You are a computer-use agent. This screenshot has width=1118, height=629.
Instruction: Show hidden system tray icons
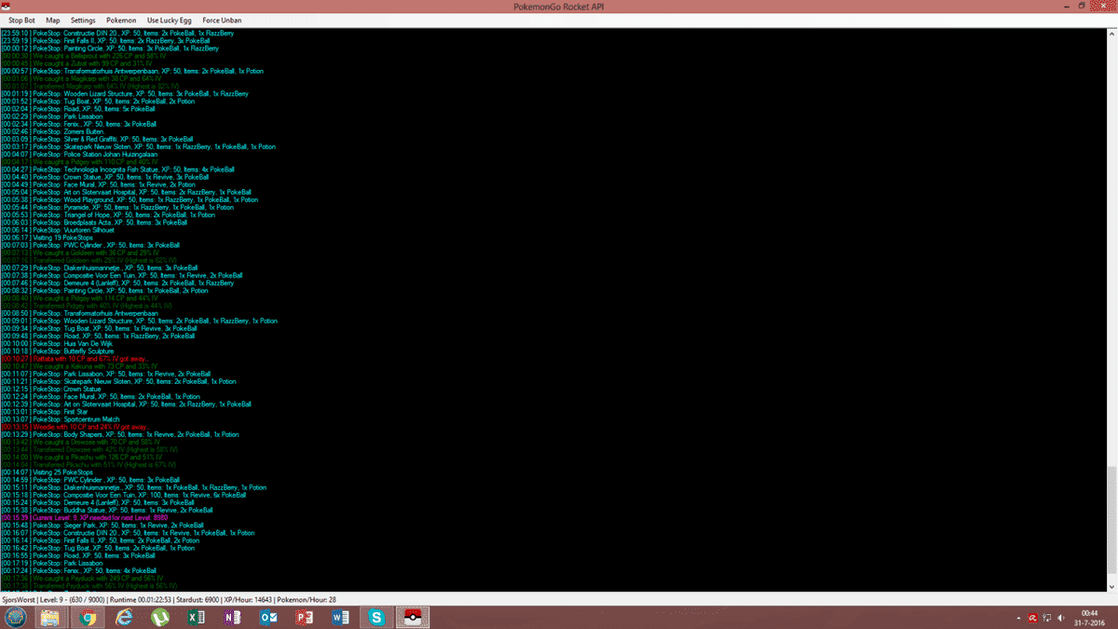[x=1017, y=618]
